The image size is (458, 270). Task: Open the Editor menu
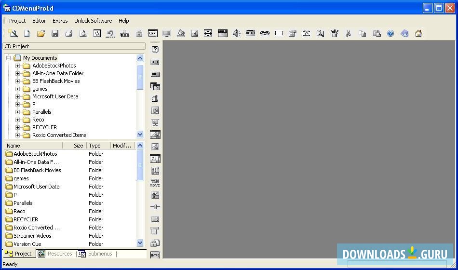[x=39, y=21]
